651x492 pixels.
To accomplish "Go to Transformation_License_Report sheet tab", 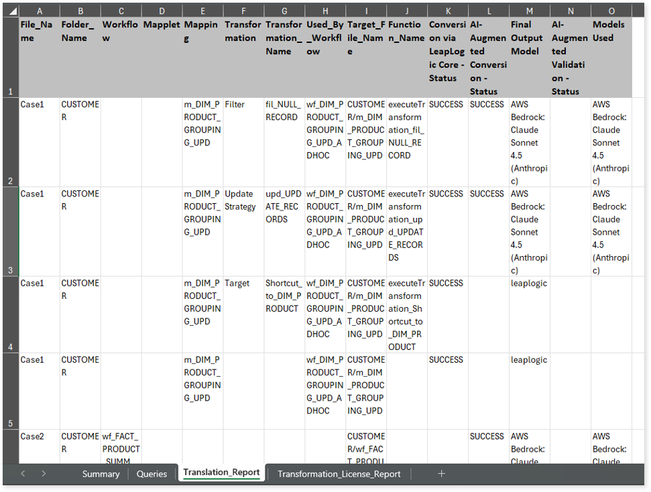I will (339, 474).
